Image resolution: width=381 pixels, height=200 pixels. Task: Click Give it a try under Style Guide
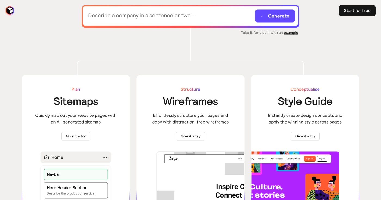tap(305, 136)
